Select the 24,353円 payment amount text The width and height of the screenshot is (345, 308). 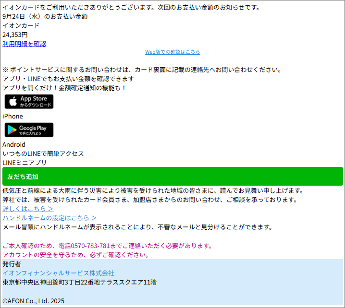(x=15, y=35)
